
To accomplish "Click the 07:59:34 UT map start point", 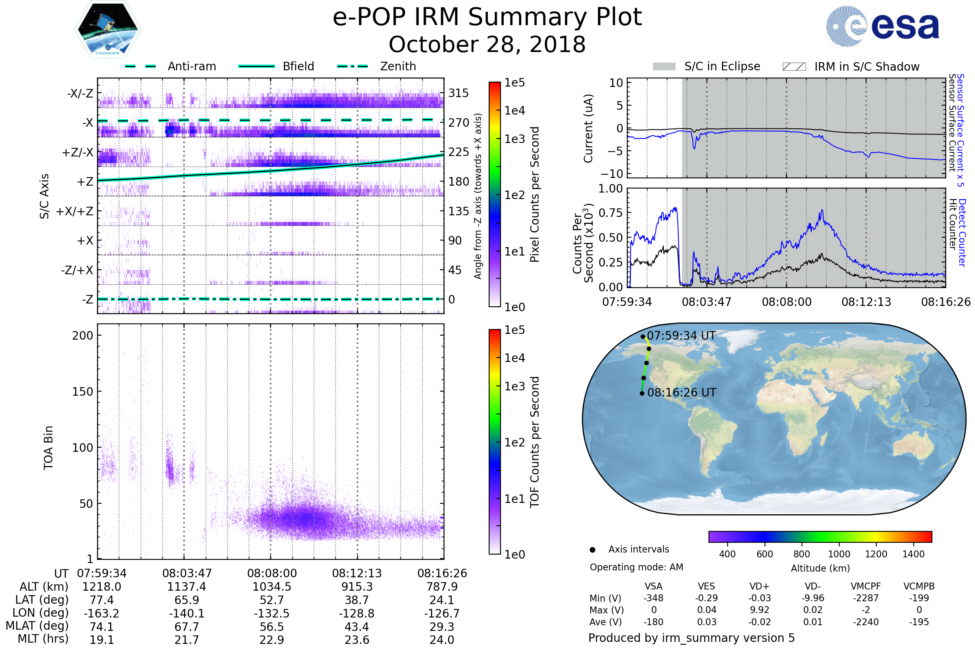I will [x=643, y=337].
